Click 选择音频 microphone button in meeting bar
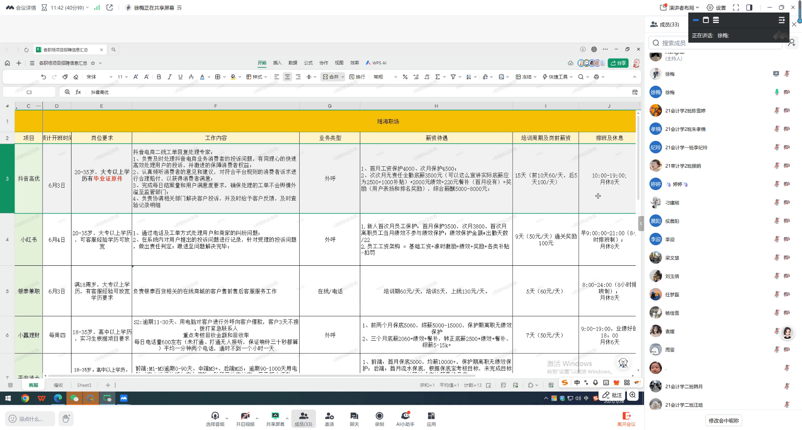This screenshot has width=802, height=430. point(215,418)
